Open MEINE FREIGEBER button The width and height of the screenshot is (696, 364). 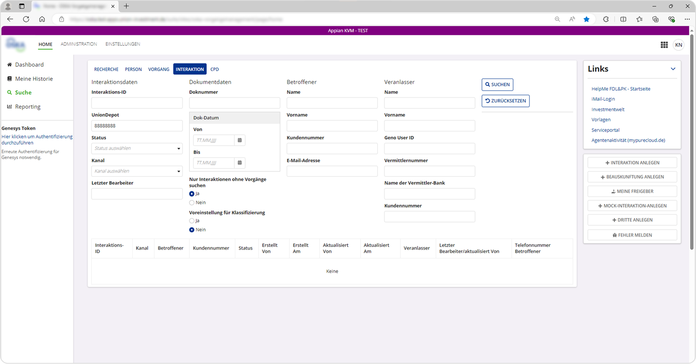(632, 191)
